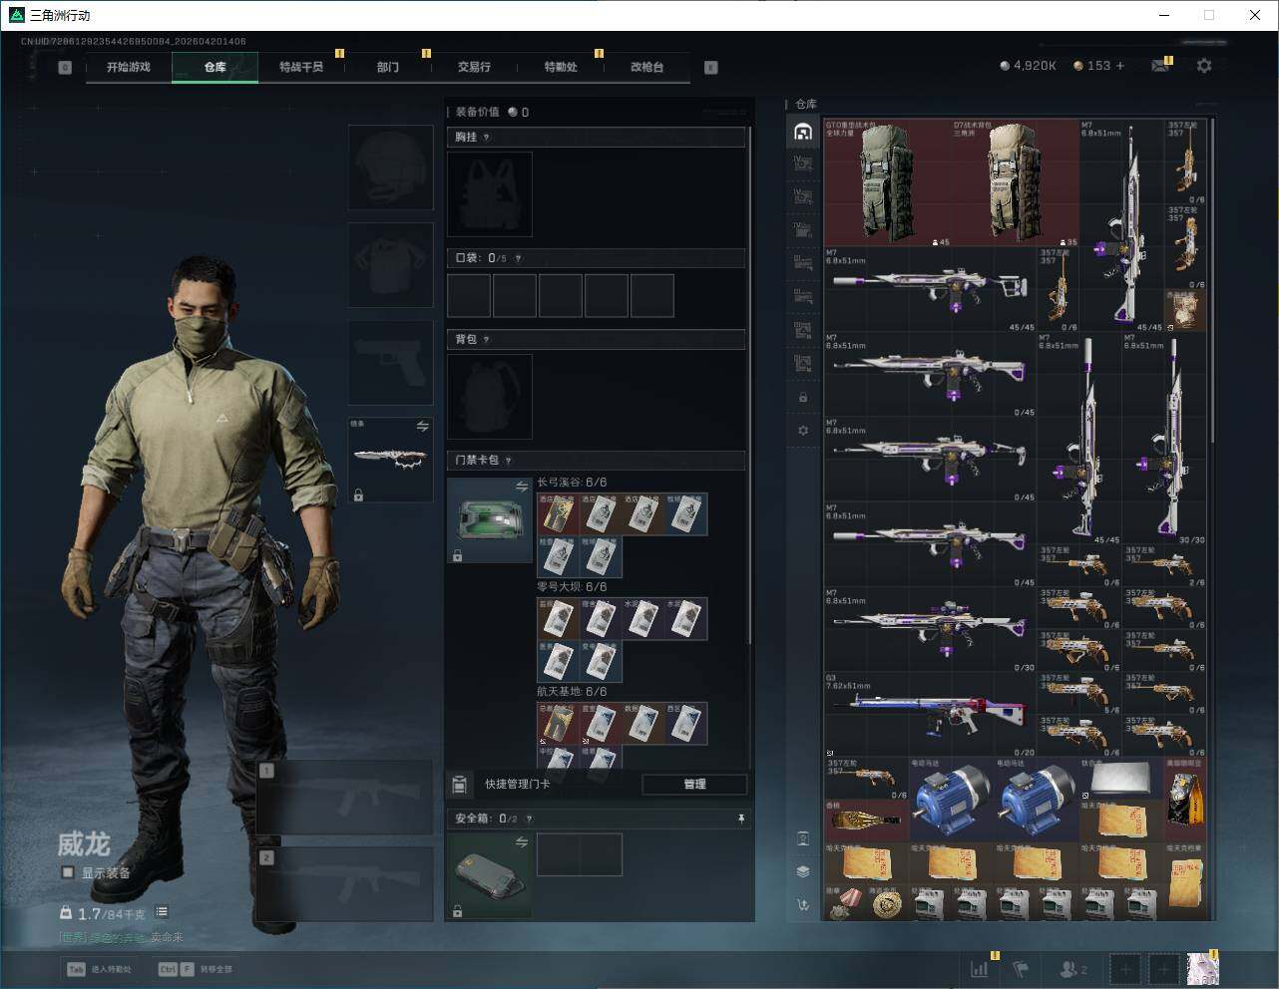
Task: Pin the 安全箱 panel
Action: (x=740, y=819)
